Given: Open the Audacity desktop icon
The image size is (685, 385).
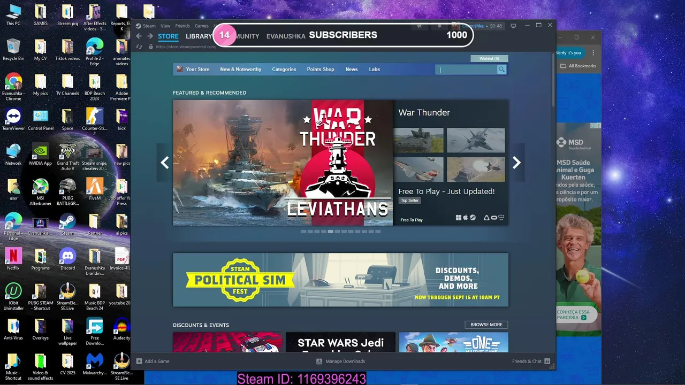Looking at the screenshot, I should click(121, 328).
